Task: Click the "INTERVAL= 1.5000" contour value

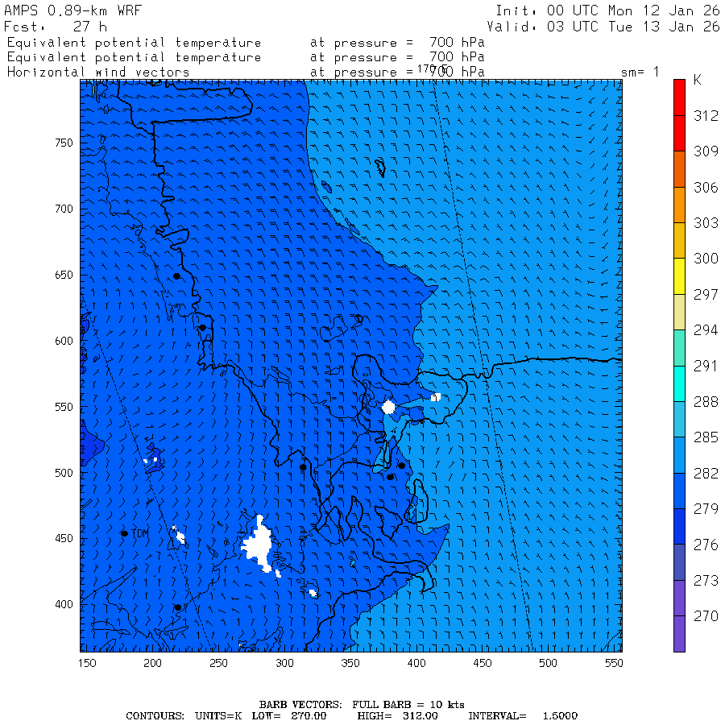Action: [523, 716]
